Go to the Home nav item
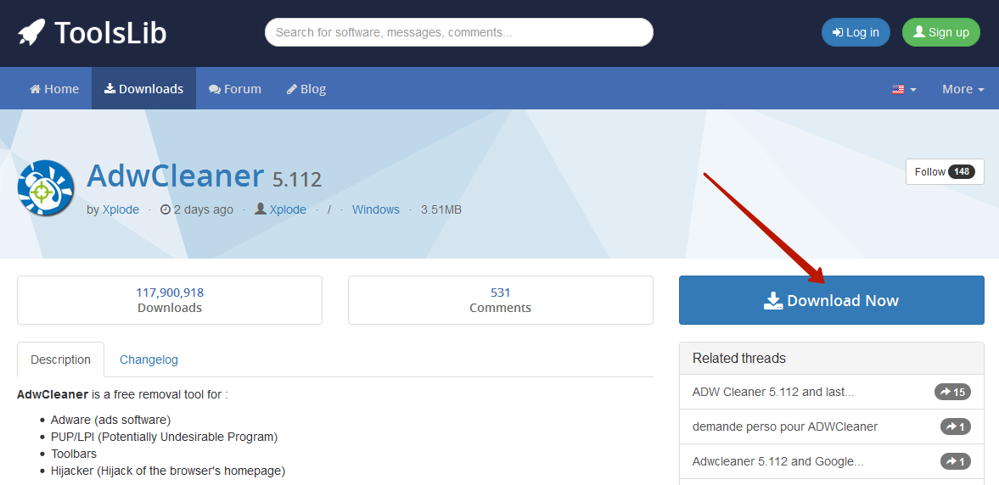This screenshot has height=485, width=999. pyautogui.click(x=54, y=89)
